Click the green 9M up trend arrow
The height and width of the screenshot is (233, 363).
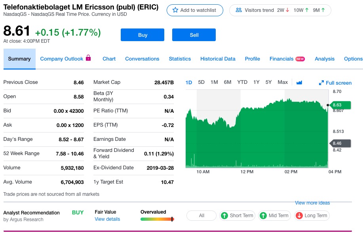tap(323, 10)
